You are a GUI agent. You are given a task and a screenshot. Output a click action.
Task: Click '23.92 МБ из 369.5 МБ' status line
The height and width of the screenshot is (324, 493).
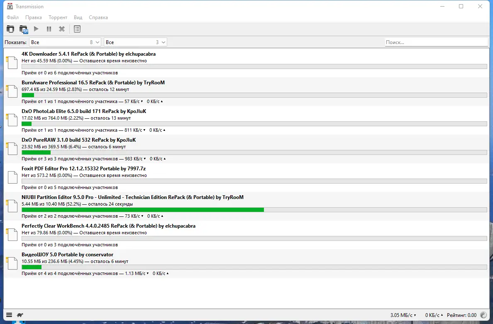pos(73,147)
